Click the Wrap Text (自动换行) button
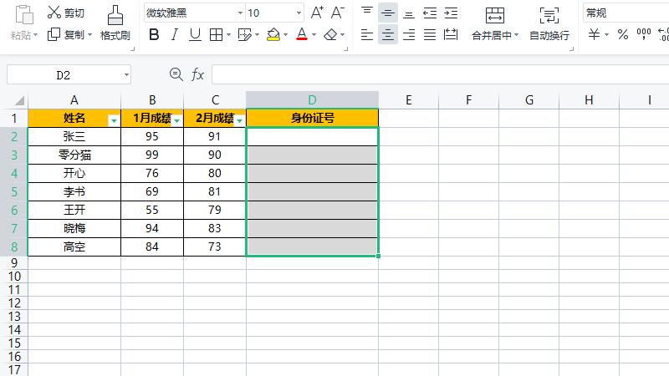Screen dimensions: 669x376 (549, 23)
